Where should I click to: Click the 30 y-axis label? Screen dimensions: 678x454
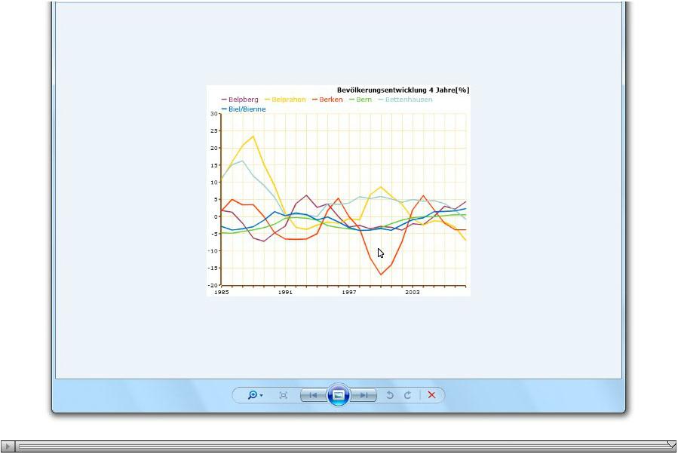[x=214, y=114]
